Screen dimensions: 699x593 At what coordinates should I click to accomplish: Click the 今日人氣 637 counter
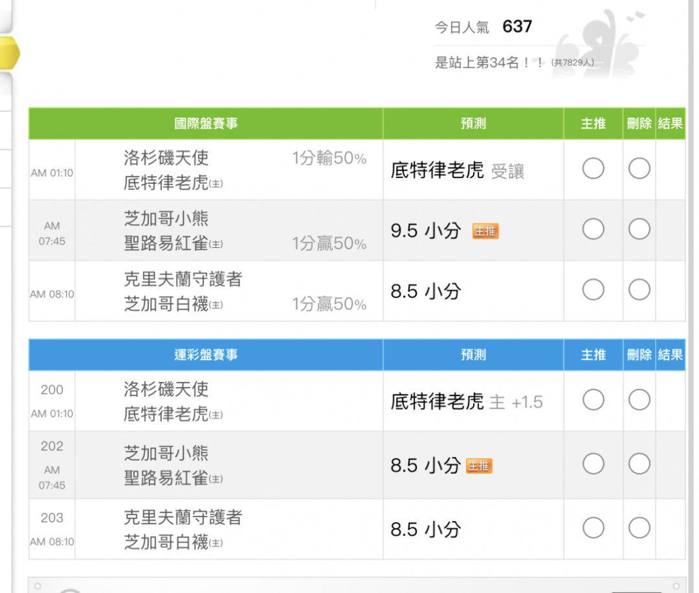(483, 27)
